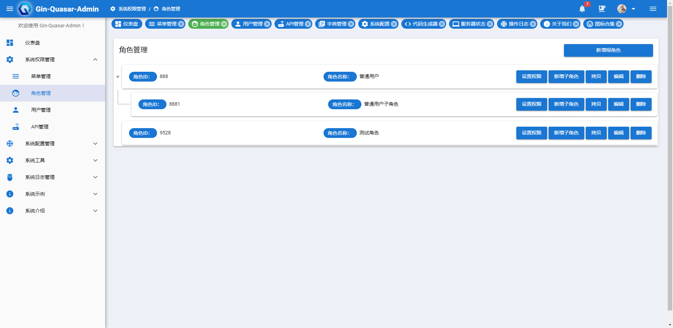
Task: Click the left sidebar hamburger toggle
Action: click(9, 9)
